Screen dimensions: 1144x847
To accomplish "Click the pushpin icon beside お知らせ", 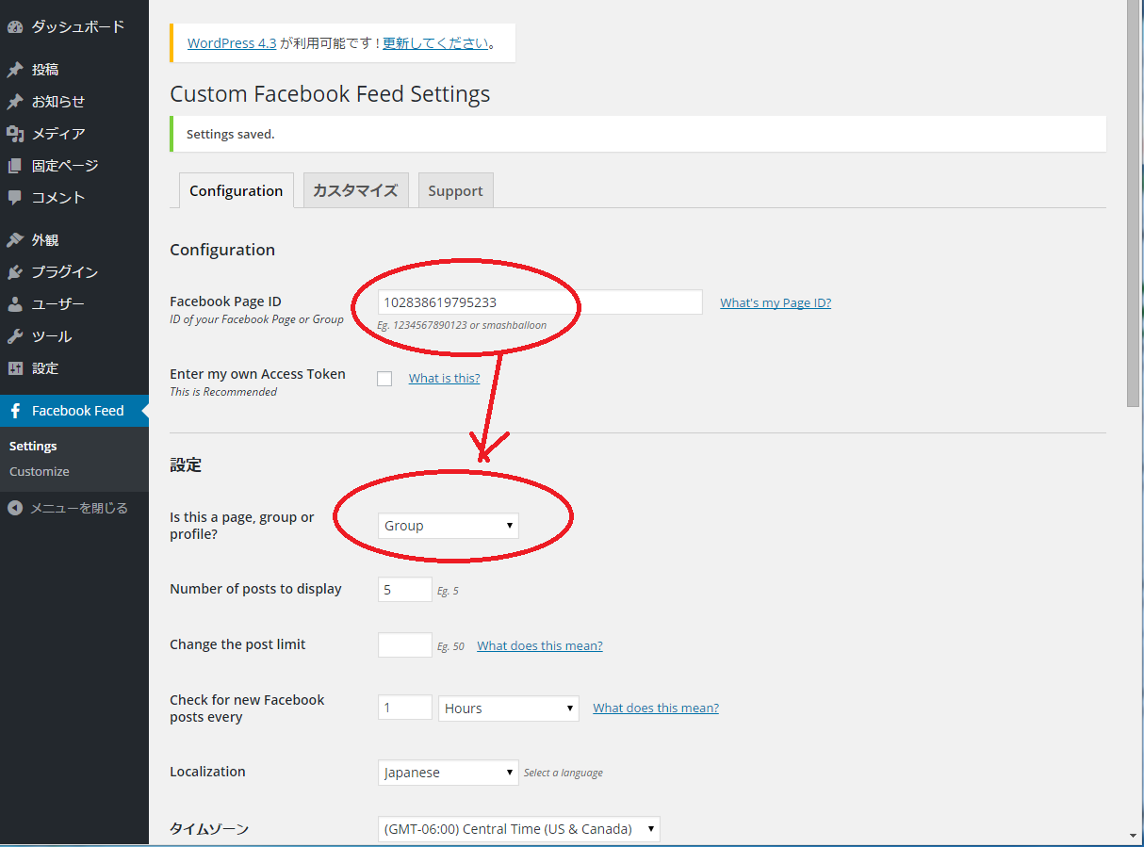I will (15, 102).
